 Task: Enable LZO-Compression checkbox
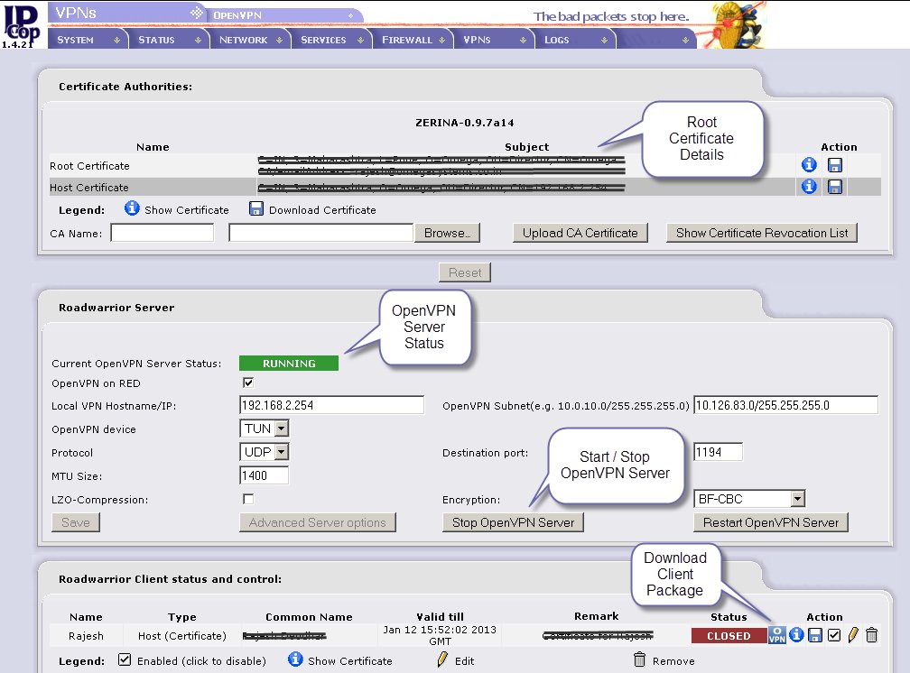click(x=248, y=499)
